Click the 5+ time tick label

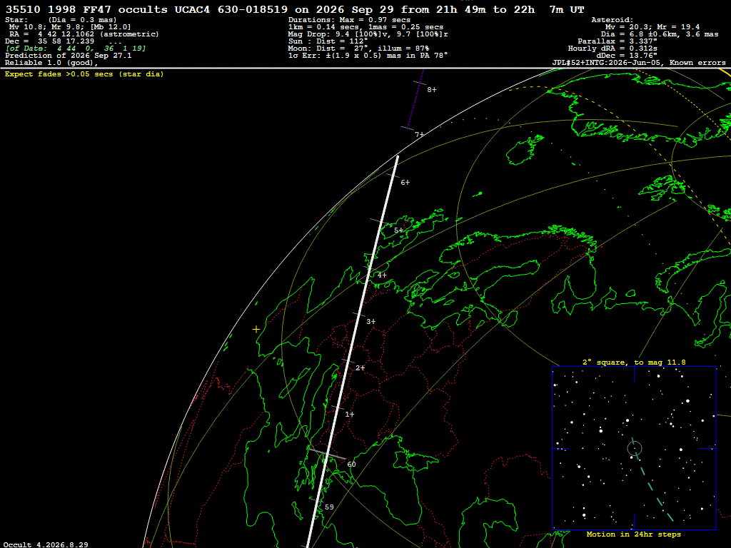click(398, 230)
